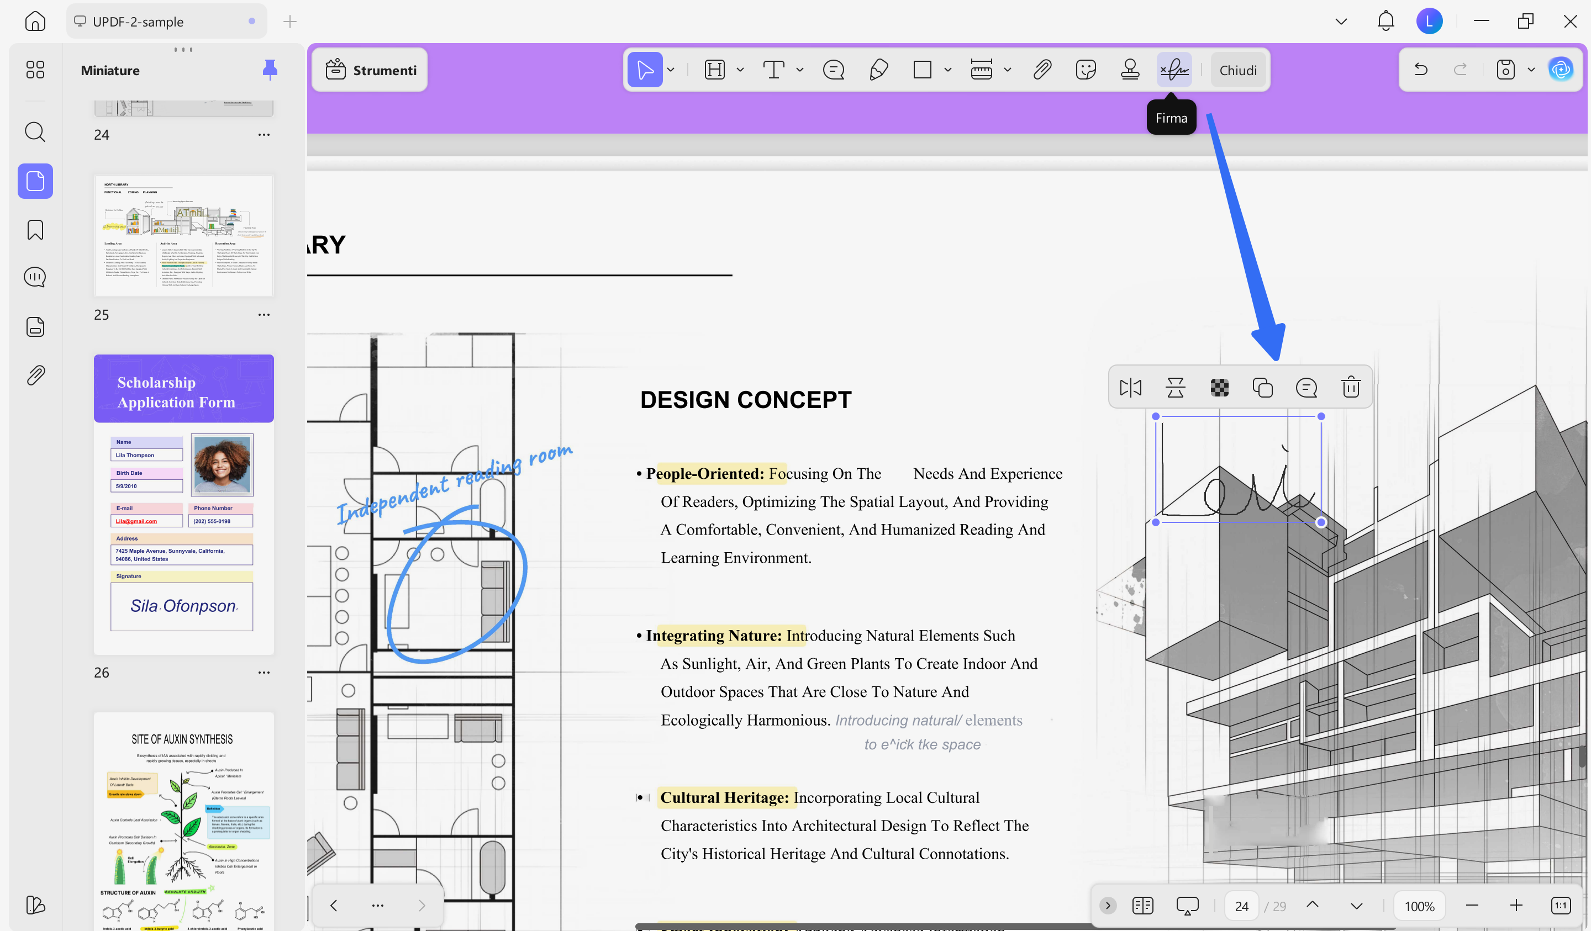This screenshot has width=1591, height=931.
Task: Add a note to the signature
Action: coord(1306,387)
